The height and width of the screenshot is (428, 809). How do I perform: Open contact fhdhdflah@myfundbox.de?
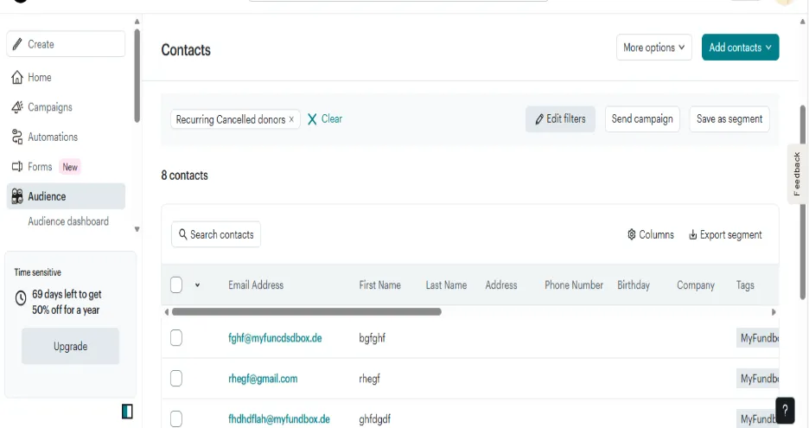pyautogui.click(x=279, y=418)
